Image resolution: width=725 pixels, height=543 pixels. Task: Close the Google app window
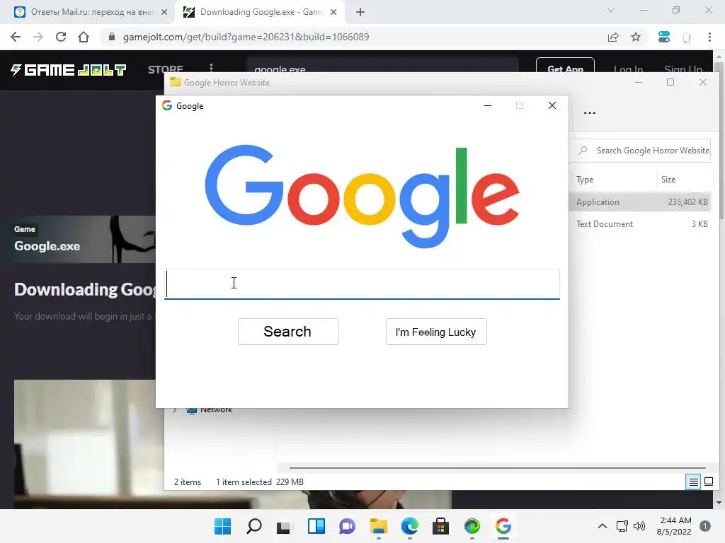pos(552,106)
